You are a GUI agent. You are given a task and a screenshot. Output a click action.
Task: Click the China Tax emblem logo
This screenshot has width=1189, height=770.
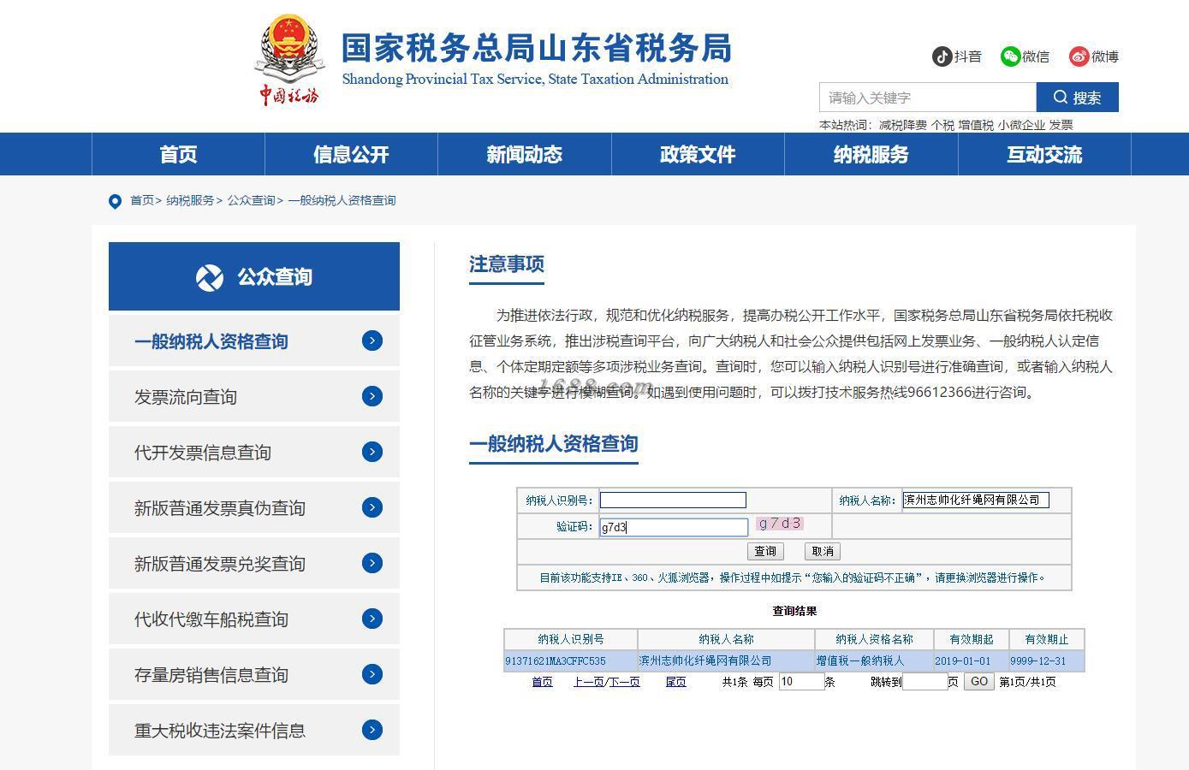(289, 60)
